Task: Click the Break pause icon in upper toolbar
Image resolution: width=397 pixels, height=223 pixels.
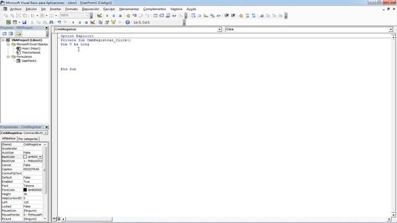Action: pos(114,15)
